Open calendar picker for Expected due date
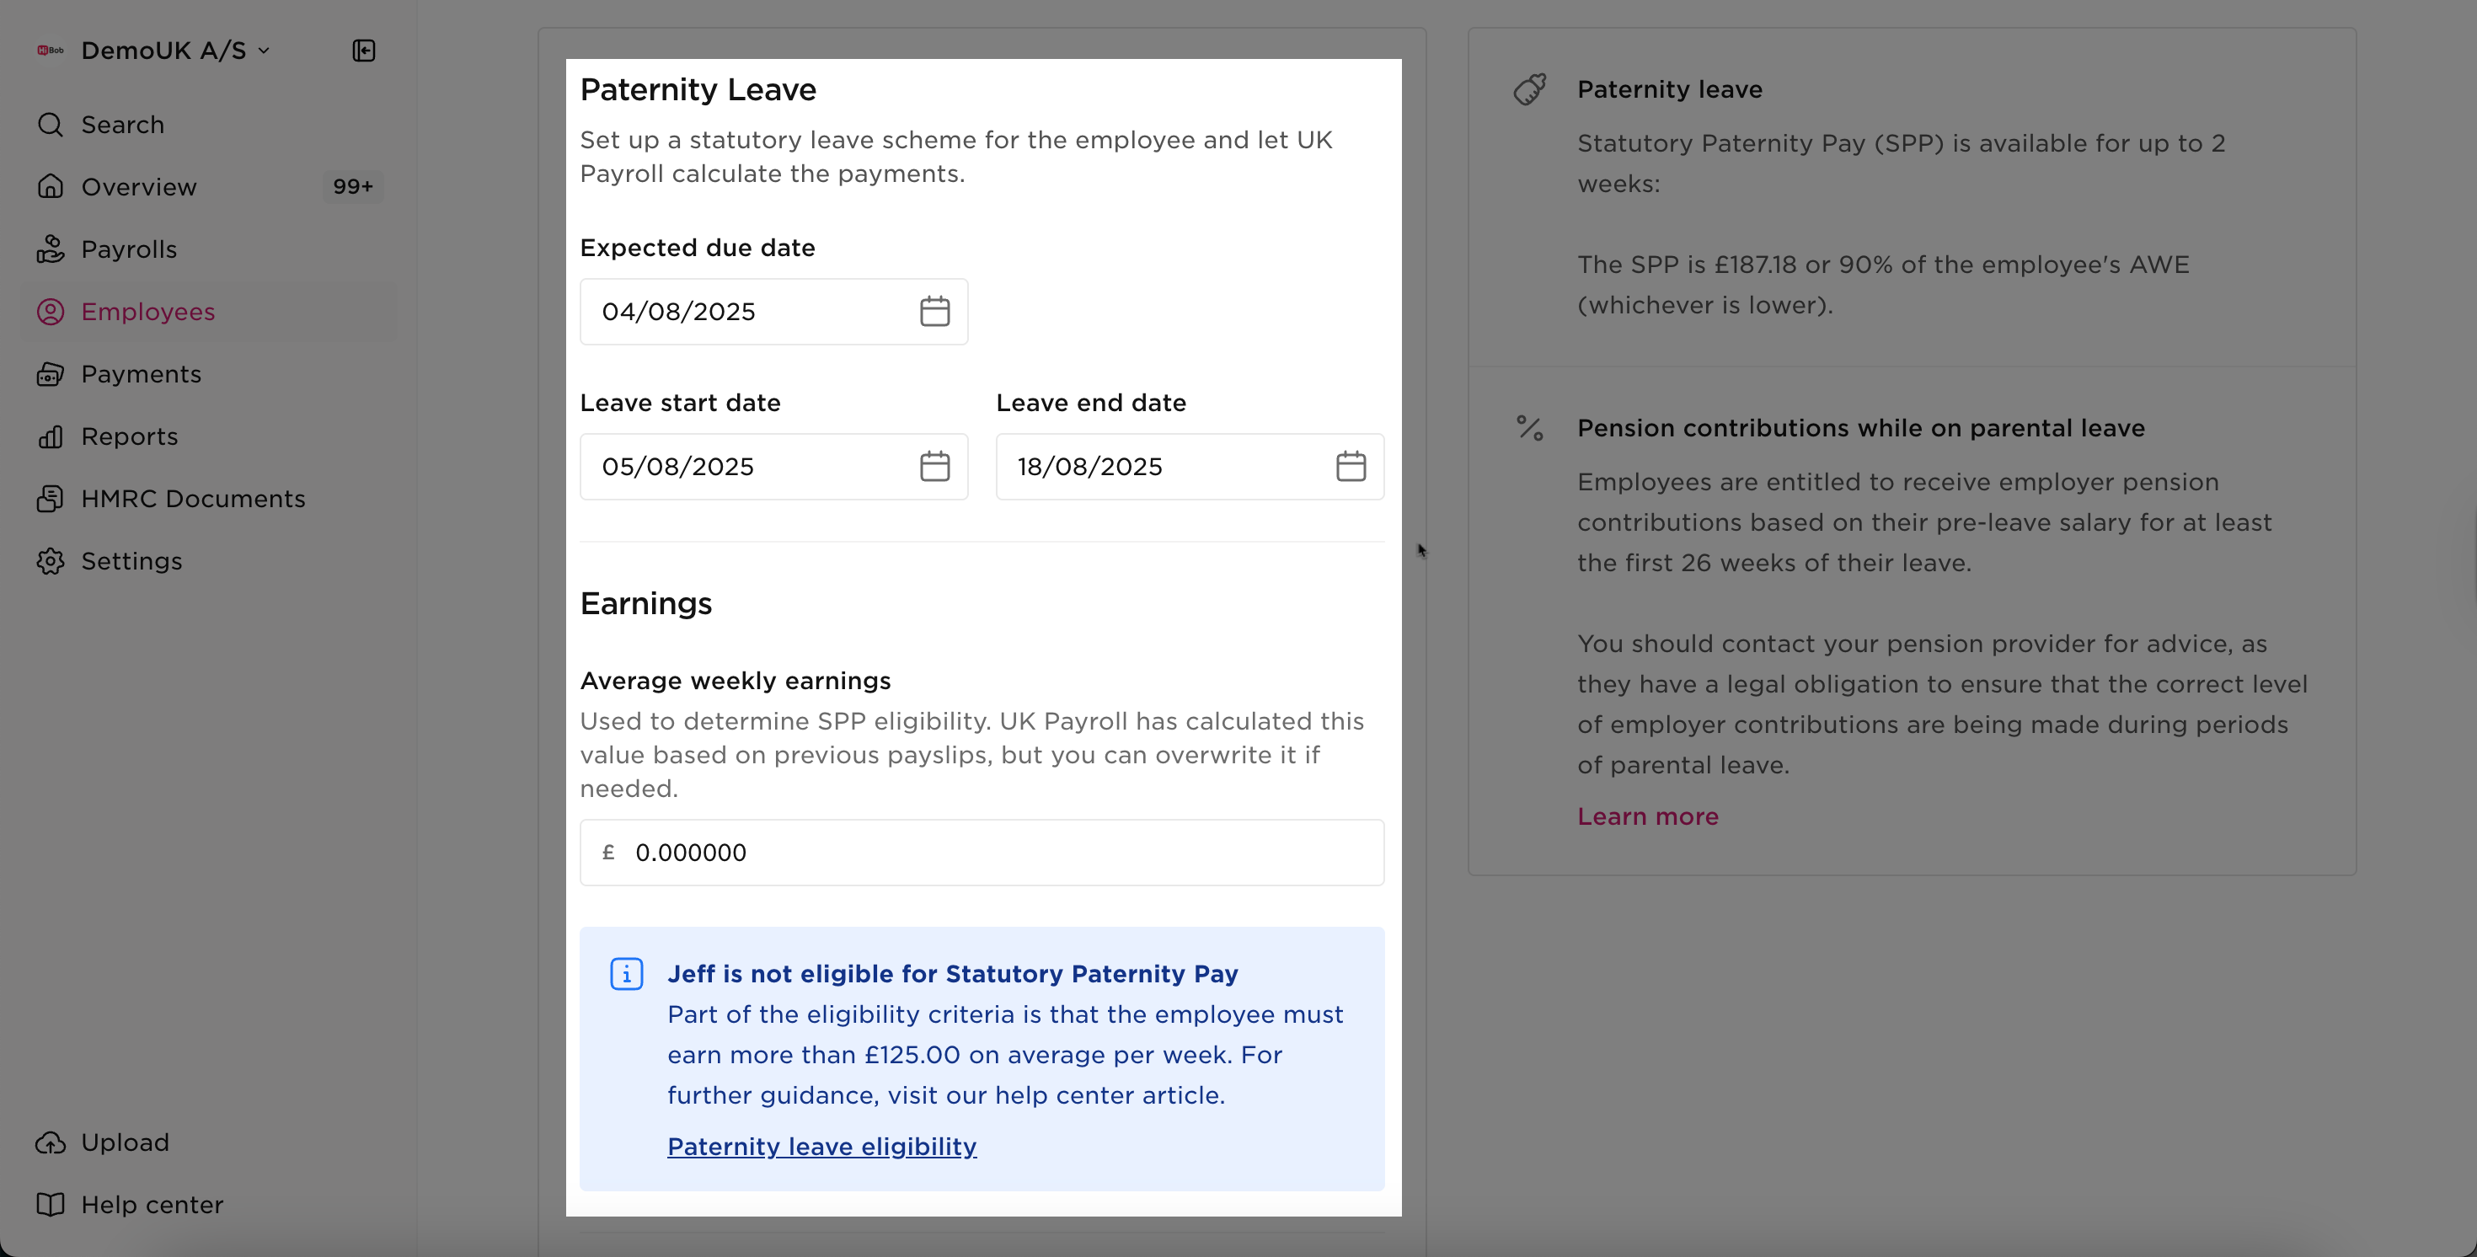The height and width of the screenshot is (1257, 2477). click(934, 312)
